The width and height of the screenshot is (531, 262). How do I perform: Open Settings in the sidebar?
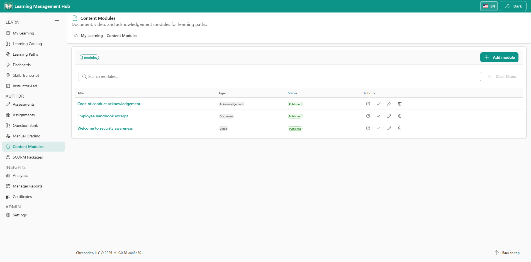coord(33,215)
